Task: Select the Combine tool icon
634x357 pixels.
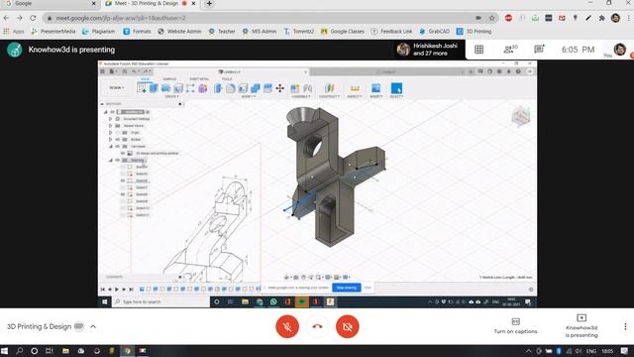Action: (256, 88)
